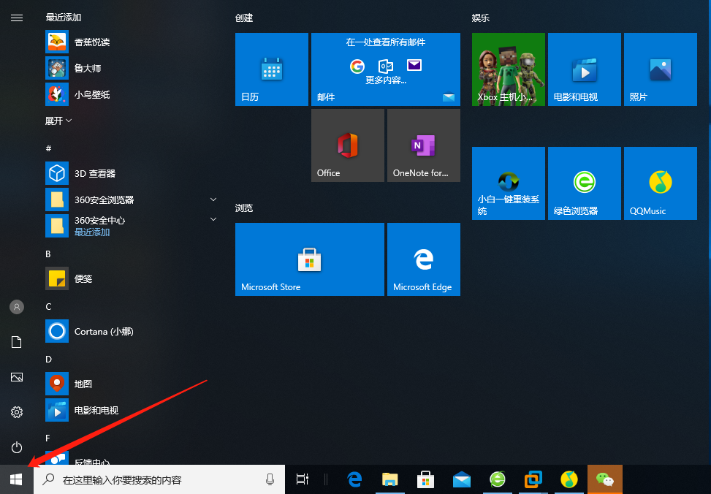
Task: Open the Documents icon in the sidebar
Action: click(x=16, y=342)
